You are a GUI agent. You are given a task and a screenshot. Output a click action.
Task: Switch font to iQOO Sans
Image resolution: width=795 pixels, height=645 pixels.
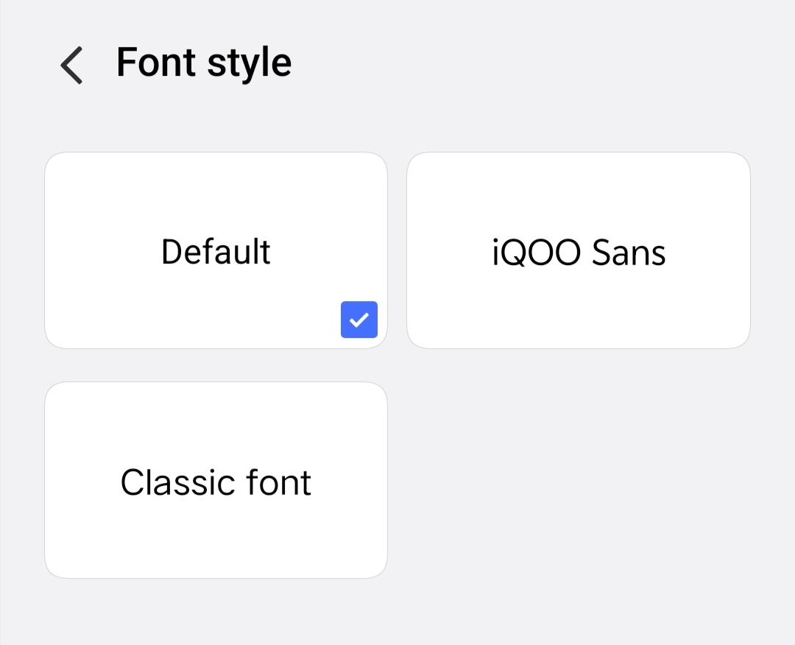579,250
